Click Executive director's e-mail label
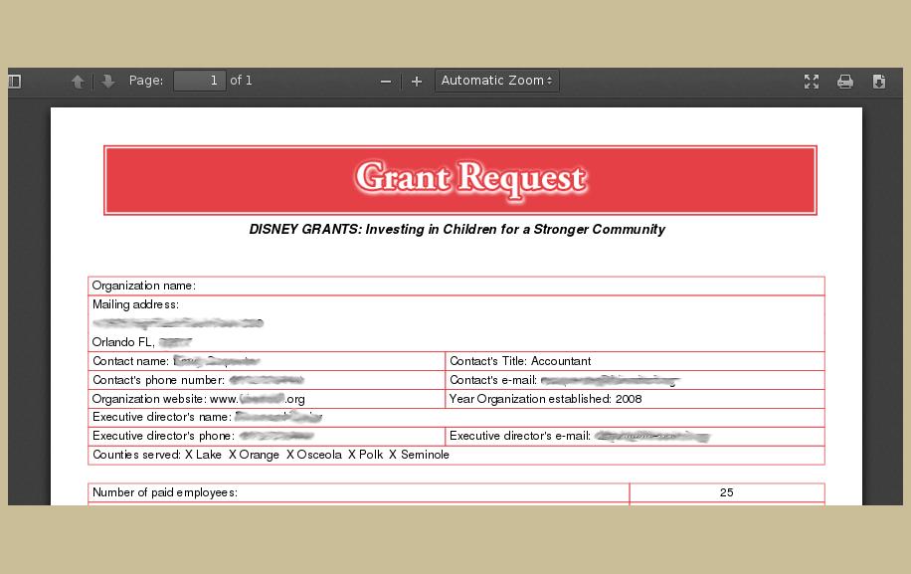Viewport: 911px width, 574px height. 520,436
